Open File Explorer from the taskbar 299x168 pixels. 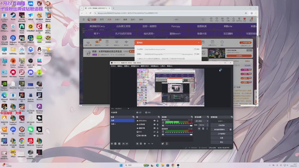click(x=163, y=165)
